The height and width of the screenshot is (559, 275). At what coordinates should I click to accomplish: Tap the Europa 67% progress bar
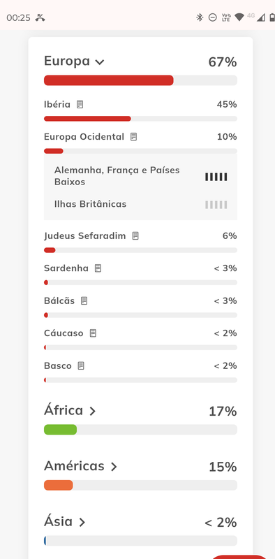click(140, 80)
